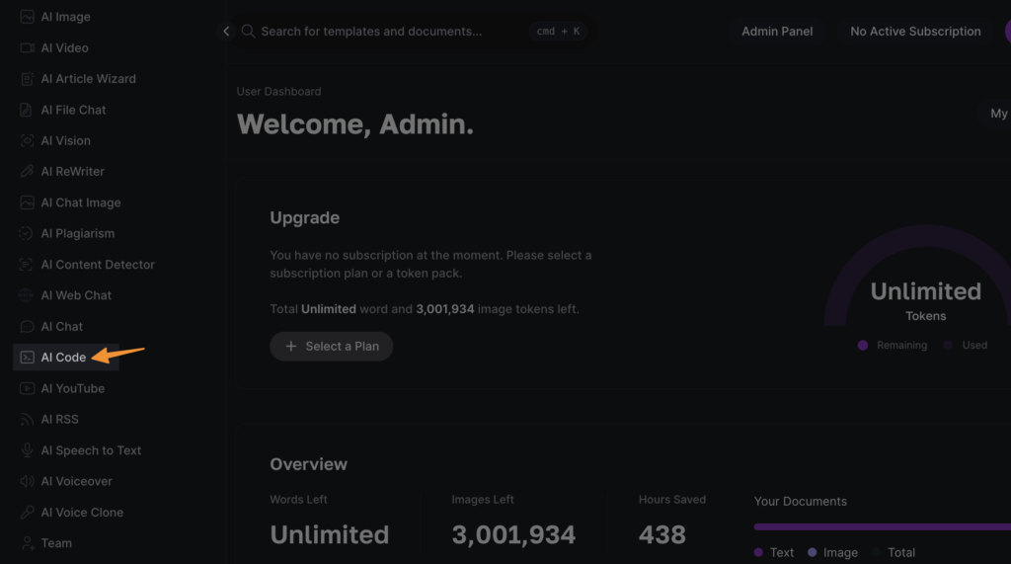Click the AI Video sidebar icon
1011x564 pixels.
(28, 47)
